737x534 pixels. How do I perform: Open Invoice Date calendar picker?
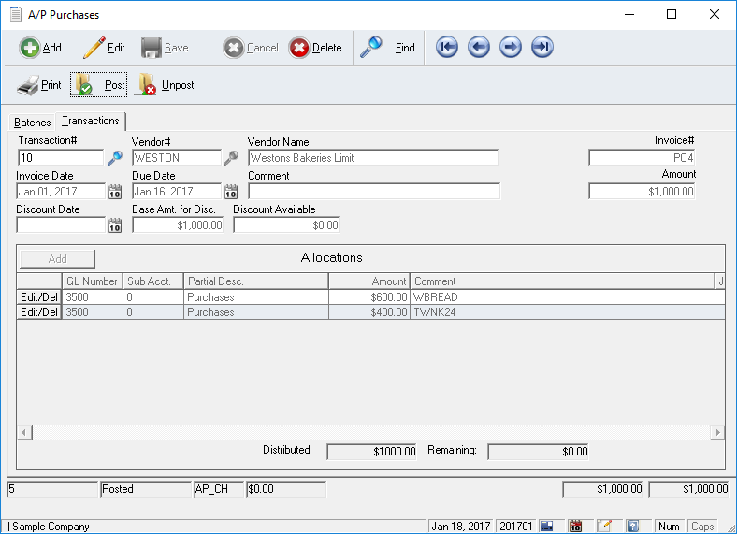115,192
